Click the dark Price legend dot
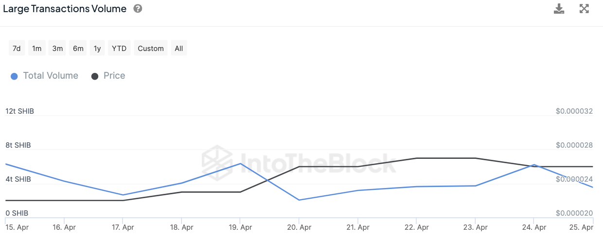This screenshot has height=239, width=603. click(x=95, y=76)
